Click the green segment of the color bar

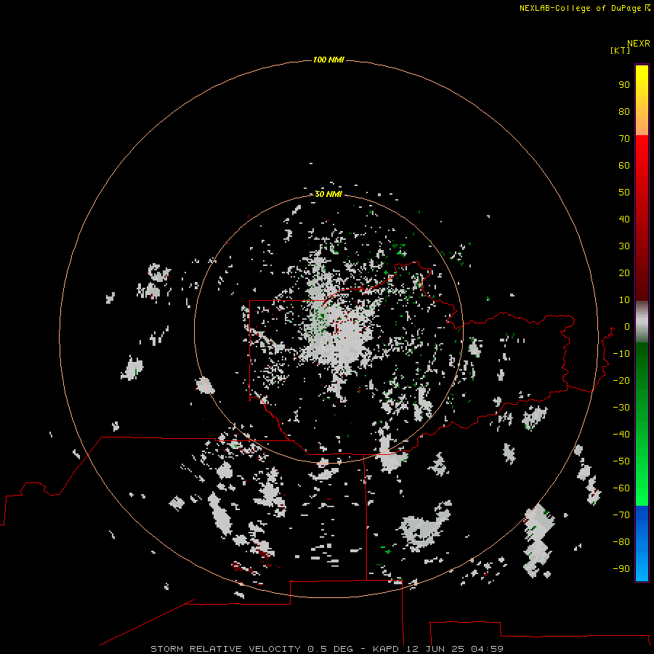[642, 424]
